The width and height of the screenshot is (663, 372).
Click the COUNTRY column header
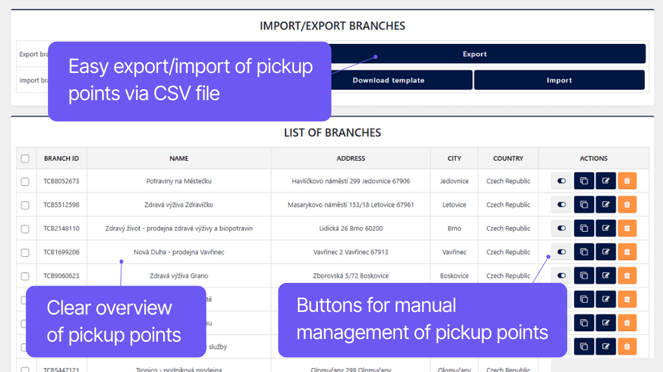click(x=508, y=159)
